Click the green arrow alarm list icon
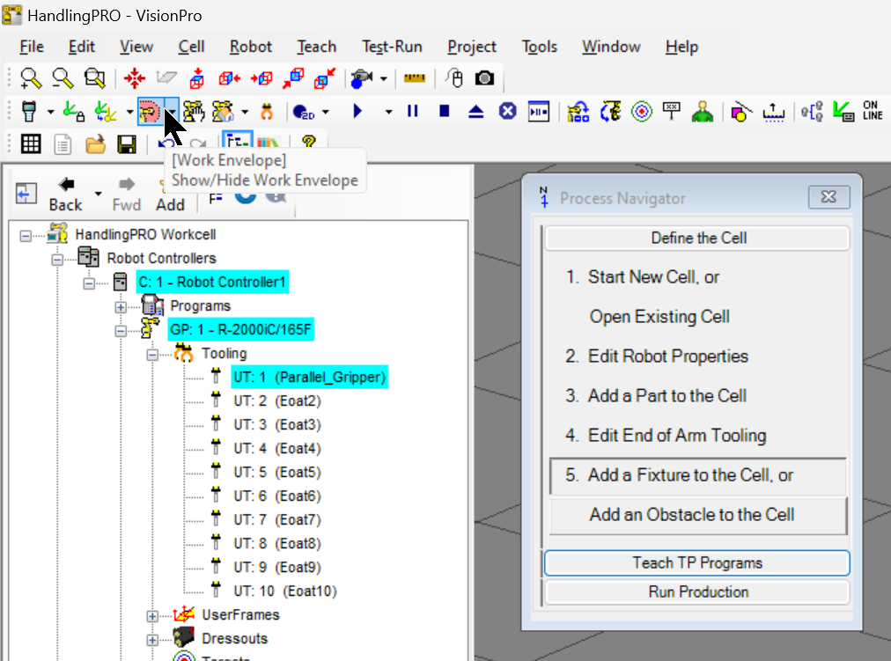 [x=843, y=111]
